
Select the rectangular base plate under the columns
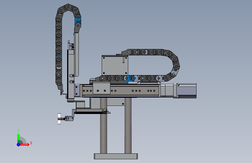pyautogui.click(x=116, y=156)
